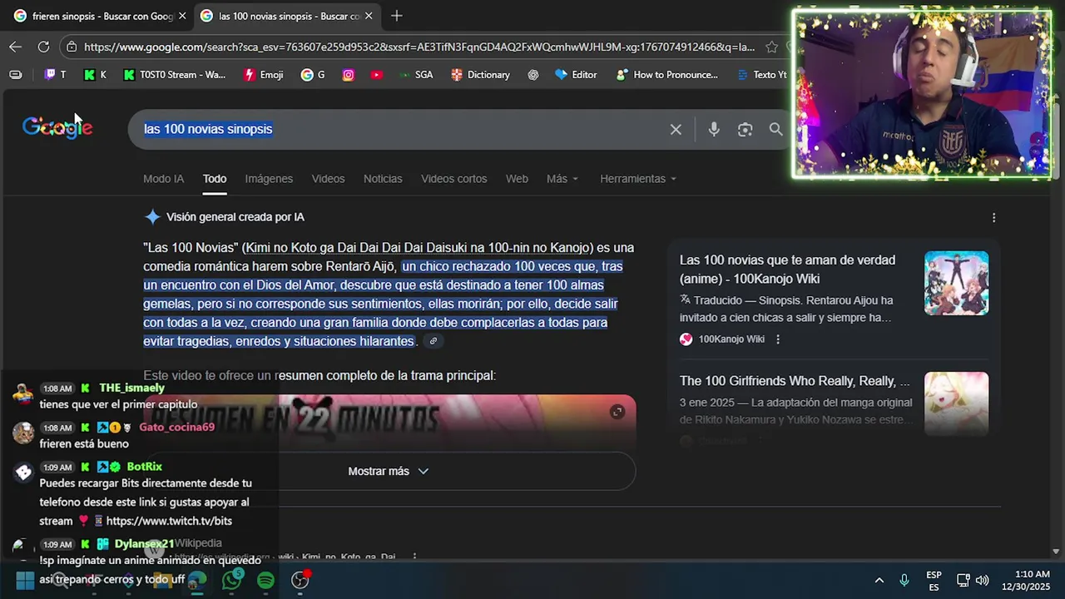Screen dimensions: 1065x599
Task: Switch to 'Imágenes' results
Action: pos(269,179)
